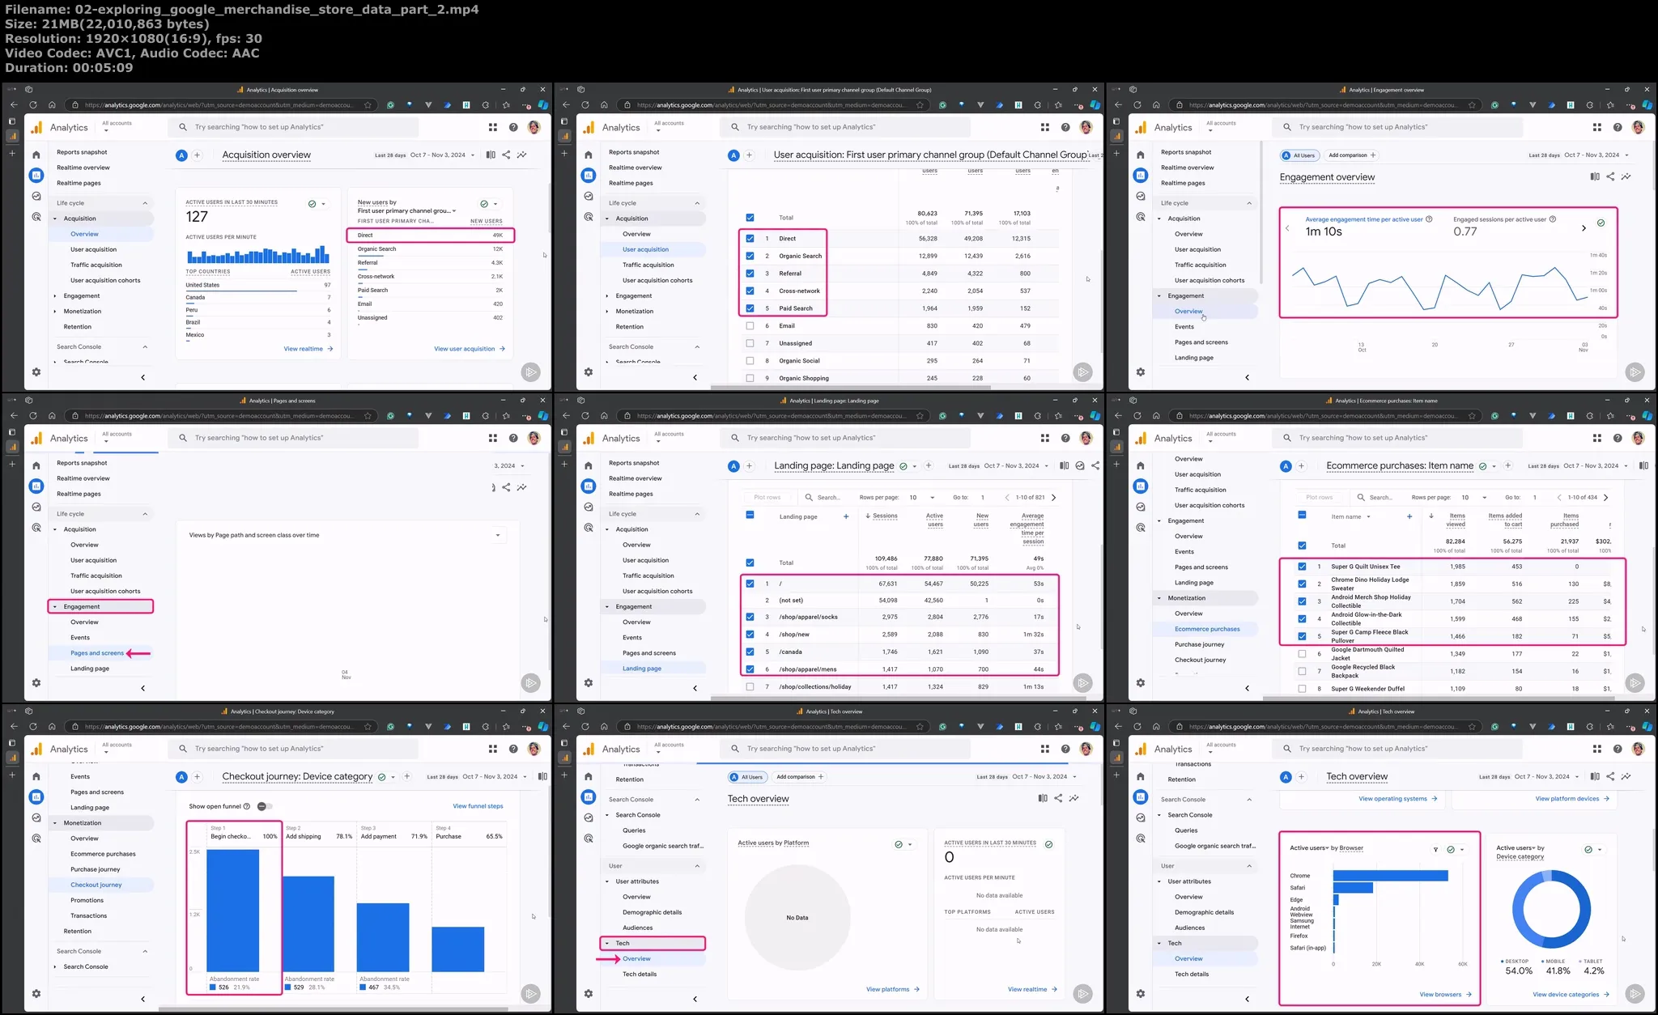Share the Acquisition overview report via share icon

pyautogui.click(x=506, y=155)
